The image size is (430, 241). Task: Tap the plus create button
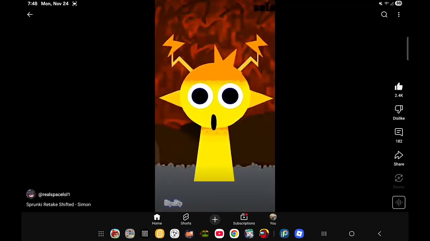pos(215,220)
